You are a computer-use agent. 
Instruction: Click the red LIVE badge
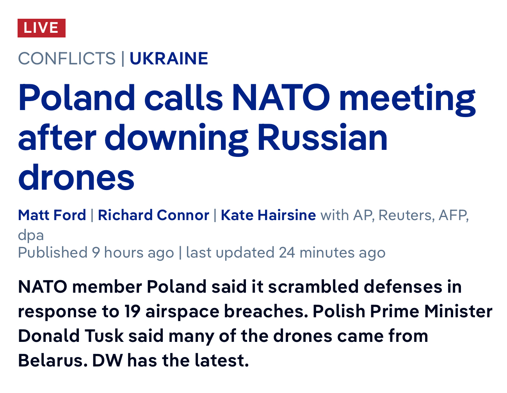pyautogui.click(x=41, y=28)
